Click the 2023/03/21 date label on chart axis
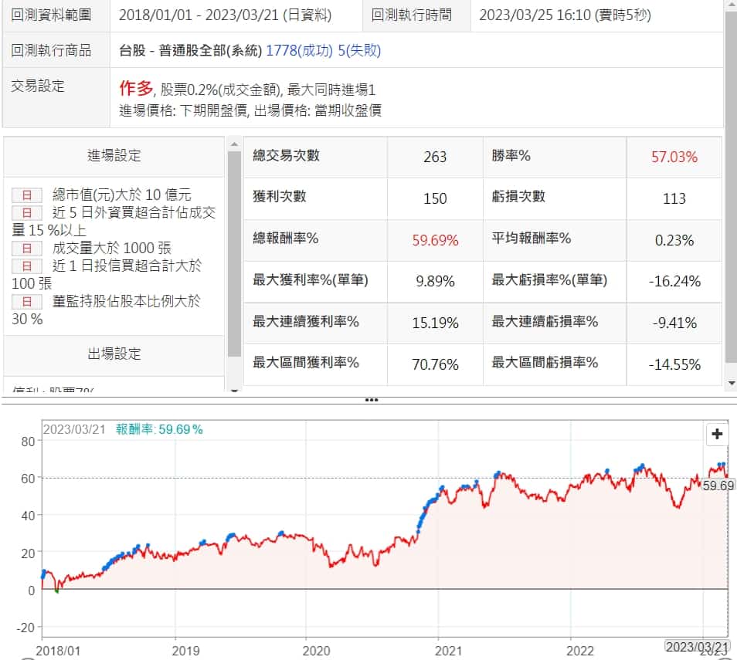Screen dimensions: 737x660 point(697,646)
